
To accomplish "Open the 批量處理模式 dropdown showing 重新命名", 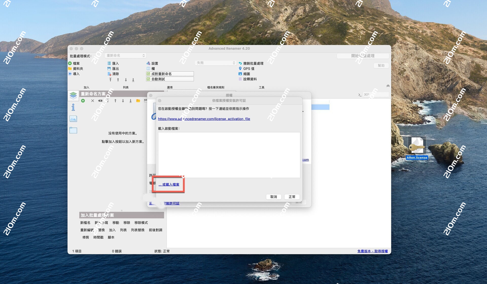I will point(125,55).
